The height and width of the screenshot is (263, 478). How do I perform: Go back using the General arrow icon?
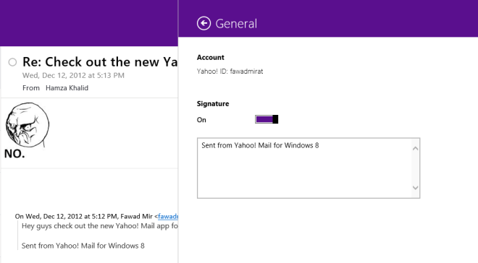click(204, 23)
